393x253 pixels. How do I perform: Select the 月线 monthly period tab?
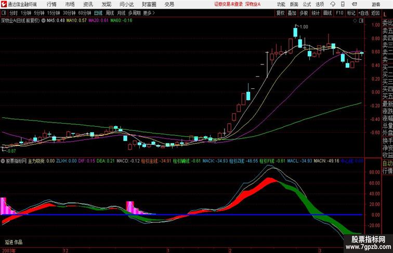[x=121, y=13]
